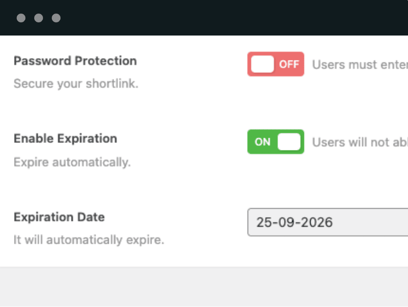The width and height of the screenshot is (408, 307).
Task: Click the leftmost window control dot
Action: click(21, 18)
